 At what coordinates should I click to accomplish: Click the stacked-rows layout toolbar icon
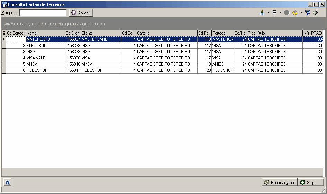click(x=274, y=13)
